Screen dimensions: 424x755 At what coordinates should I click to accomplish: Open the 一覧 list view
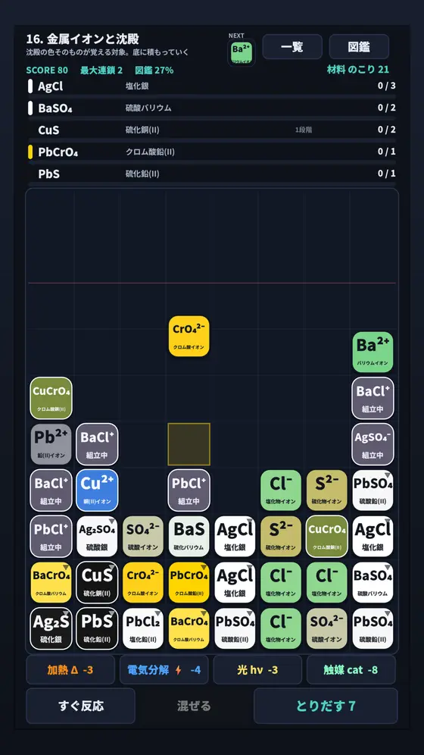click(291, 47)
